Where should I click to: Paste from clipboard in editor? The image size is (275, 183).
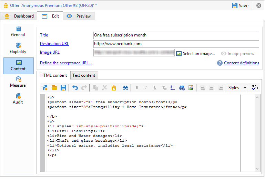(114, 88)
